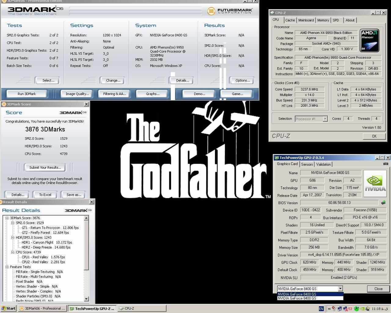Screen dimensions: 391x313
Task: Open the Processor #1 selection dropdown
Action: 325,119
